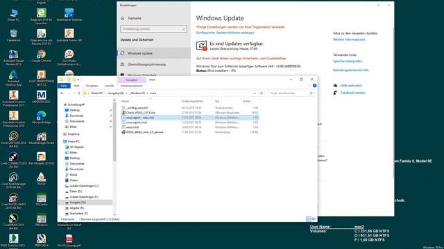Launch Google Chrome from the desktop
This screenshot has height=249, width=444.
[x=42, y=55]
